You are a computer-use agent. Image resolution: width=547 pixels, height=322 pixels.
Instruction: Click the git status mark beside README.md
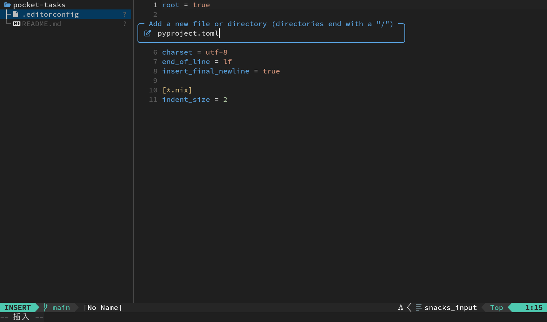pyautogui.click(x=125, y=24)
